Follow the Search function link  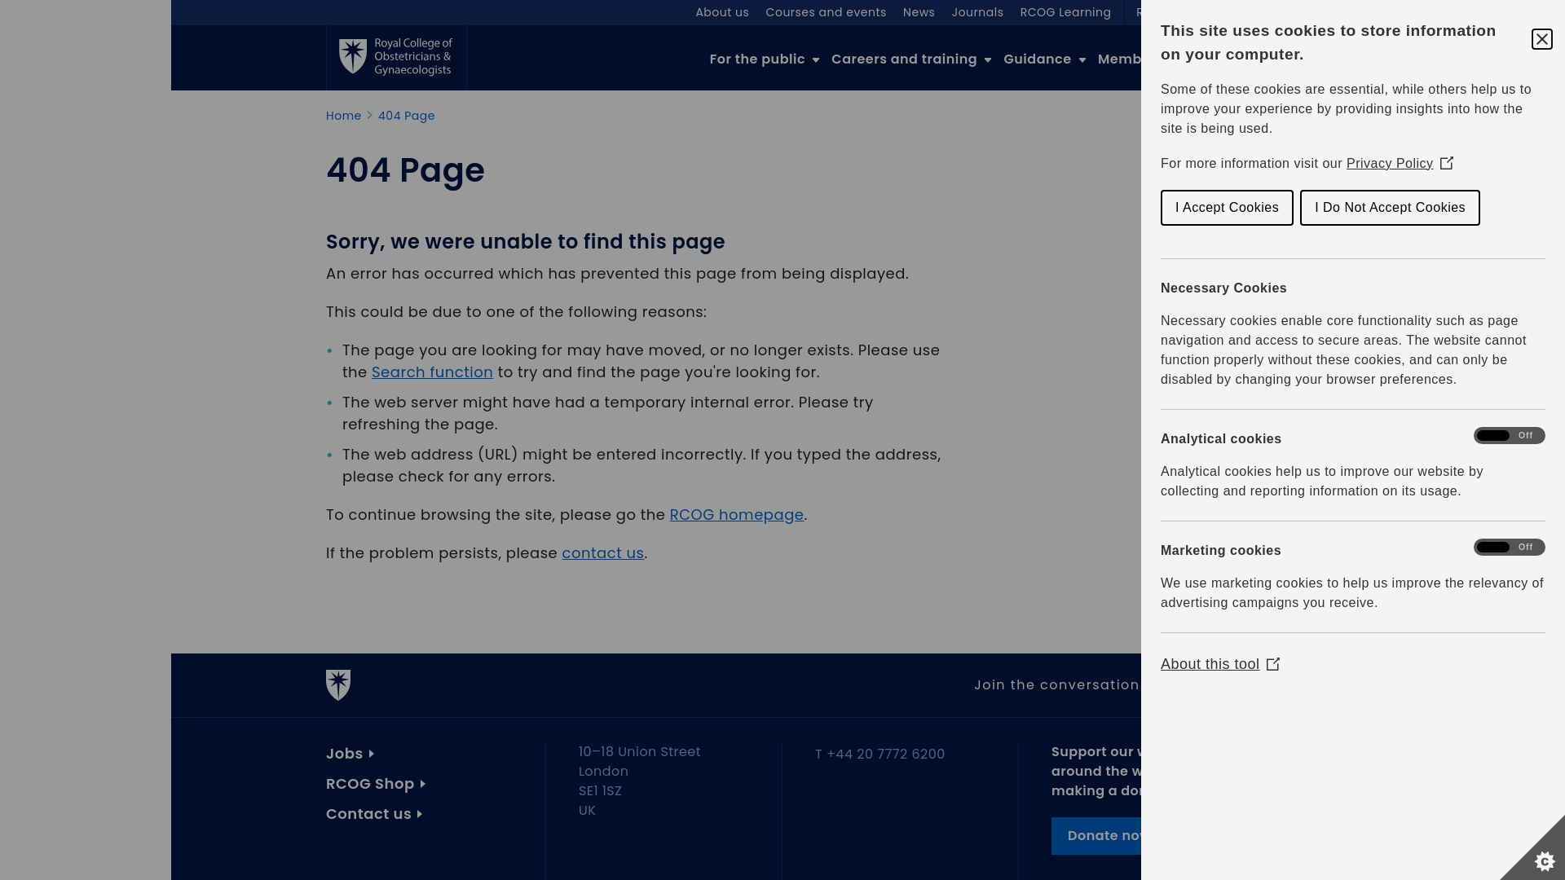(432, 372)
